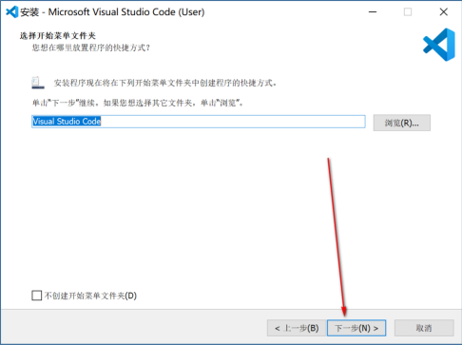Click the large Visual Studio Code logo
Viewport: 462px width, 345px height.
[439, 45]
